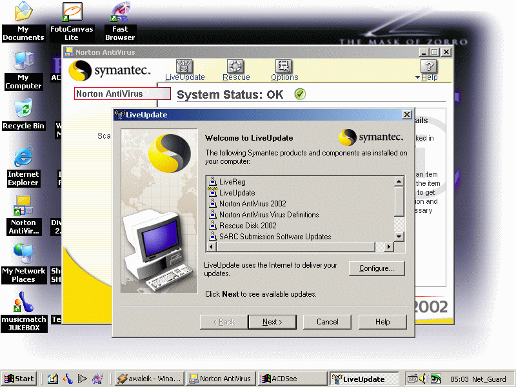Select the FotoCanvas Lite desktop shortcut
Viewport: 516px width, 387px height.
[x=72, y=22]
